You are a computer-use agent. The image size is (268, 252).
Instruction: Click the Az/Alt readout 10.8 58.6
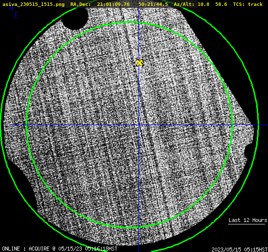click(x=212, y=4)
